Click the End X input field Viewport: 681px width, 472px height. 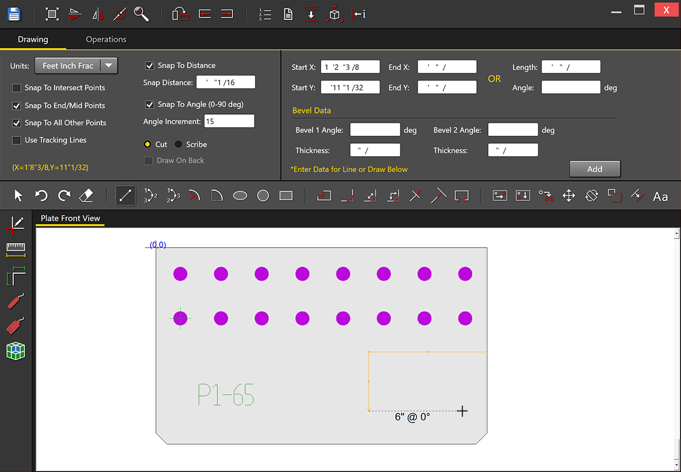(447, 67)
